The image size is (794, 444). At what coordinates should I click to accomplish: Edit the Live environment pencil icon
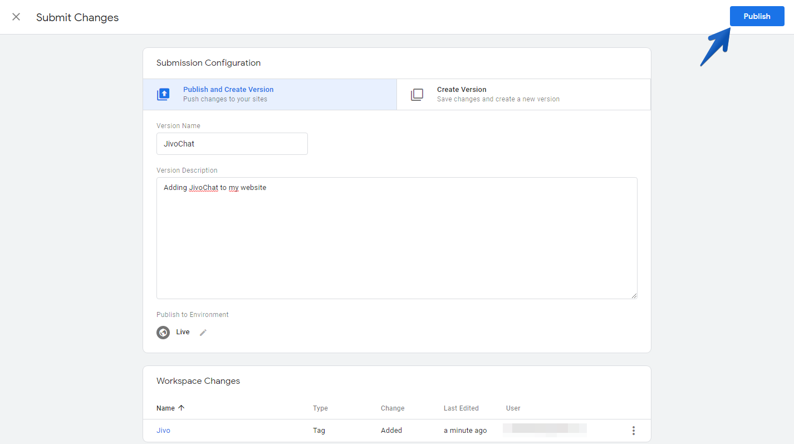[x=203, y=333]
